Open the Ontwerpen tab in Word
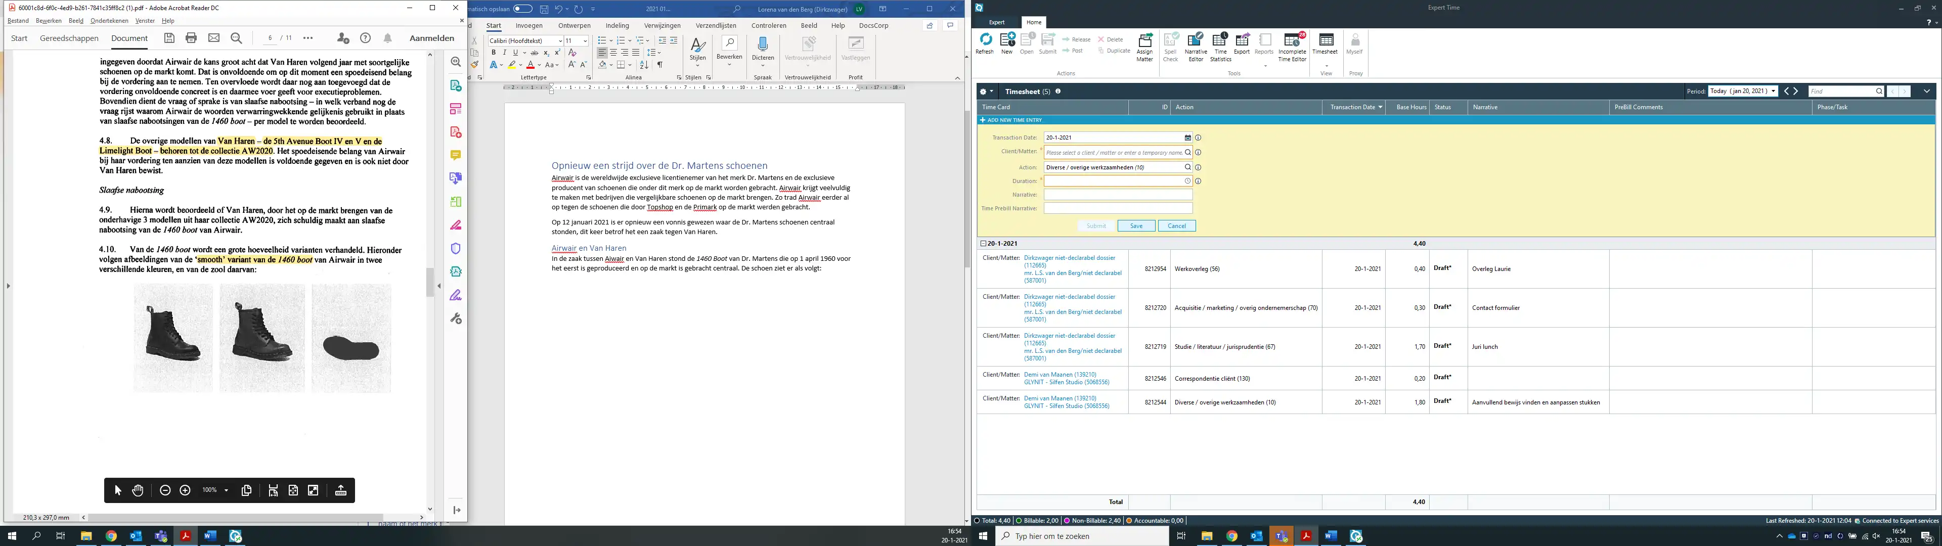1942x546 pixels. point(575,26)
